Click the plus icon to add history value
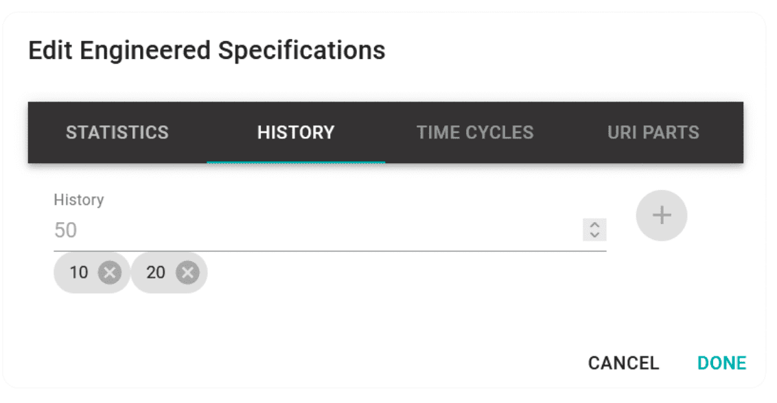Screen dimensions: 777x403 [662, 215]
